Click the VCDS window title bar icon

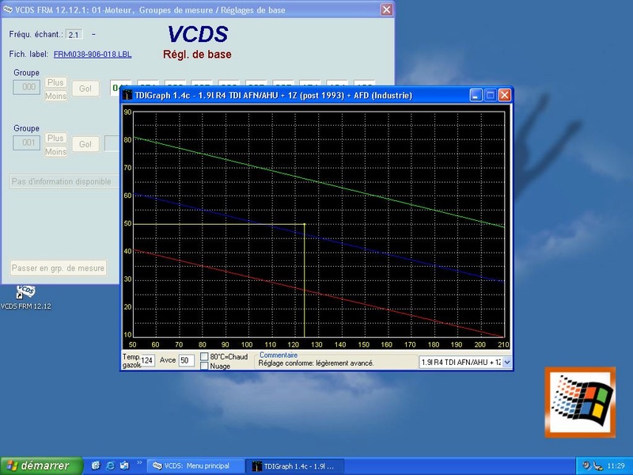tap(9, 9)
